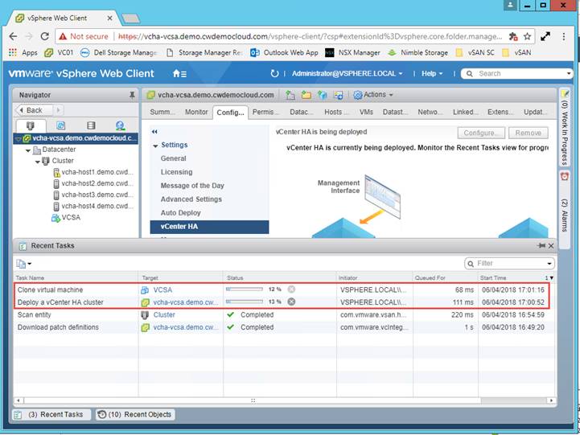This screenshot has height=435, width=580.
Task: Switch to the Permissions tab
Action: 265,112
